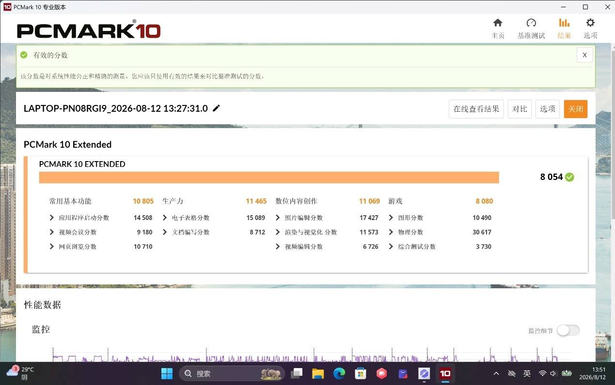Click the taskbar 搜索 search box
Image resolution: width=615 pixels, height=385 pixels.
coord(232,373)
